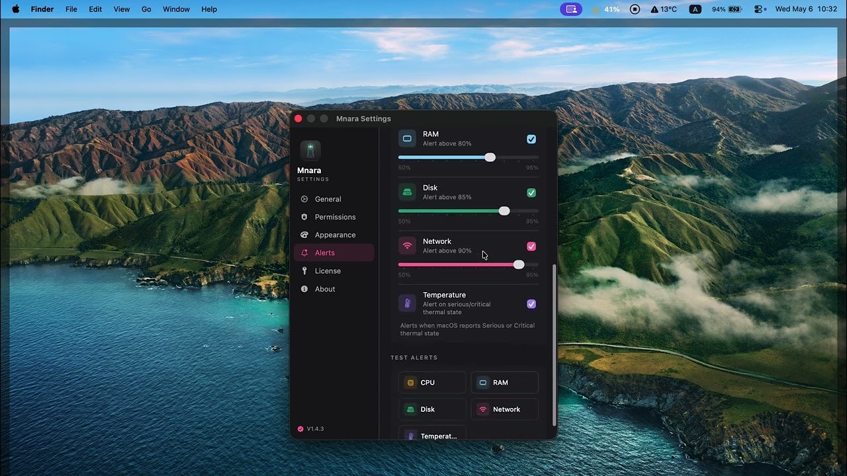
Task: Click the Mnara lighthouse app icon
Action: (310, 151)
